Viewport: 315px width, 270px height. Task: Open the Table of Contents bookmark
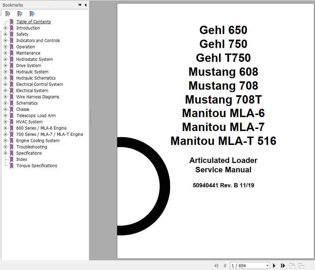[x=34, y=22]
